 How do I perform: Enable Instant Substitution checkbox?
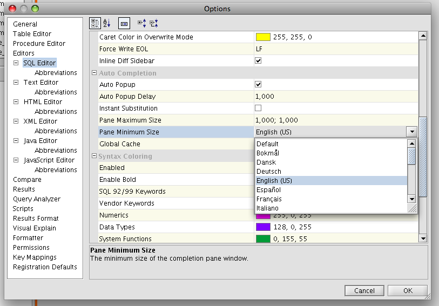tap(258, 108)
